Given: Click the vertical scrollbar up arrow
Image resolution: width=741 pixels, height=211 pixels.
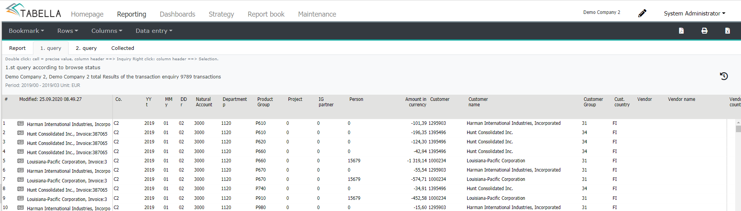Looking at the screenshot, I should click(x=738, y=122).
